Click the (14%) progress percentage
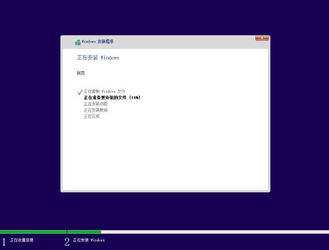 coord(135,98)
